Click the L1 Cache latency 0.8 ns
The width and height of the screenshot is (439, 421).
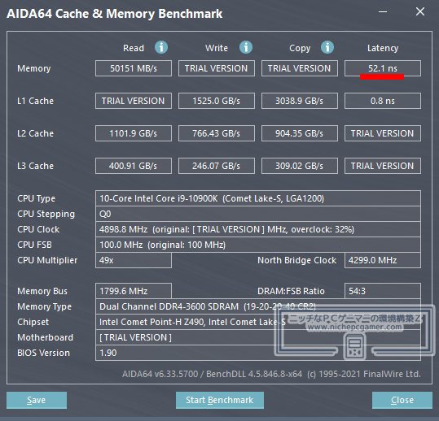pos(383,101)
